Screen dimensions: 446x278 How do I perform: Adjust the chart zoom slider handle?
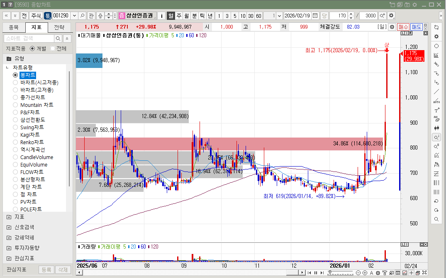click(330, 272)
